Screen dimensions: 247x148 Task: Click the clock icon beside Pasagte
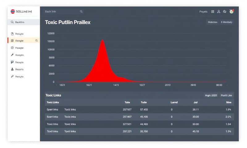pos(12,48)
